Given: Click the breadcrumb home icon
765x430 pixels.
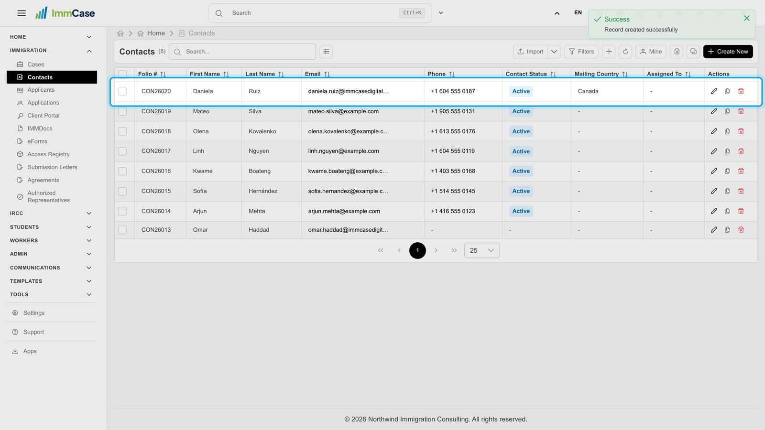Looking at the screenshot, I should (x=120, y=33).
